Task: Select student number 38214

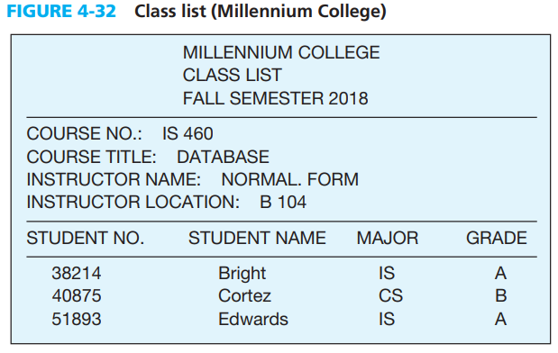Action: coord(77,274)
